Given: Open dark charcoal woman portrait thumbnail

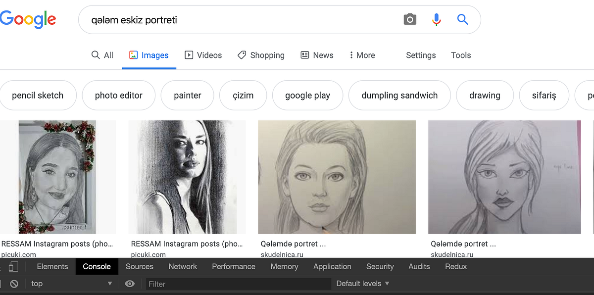Looking at the screenshot, I should [x=187, y=177].
